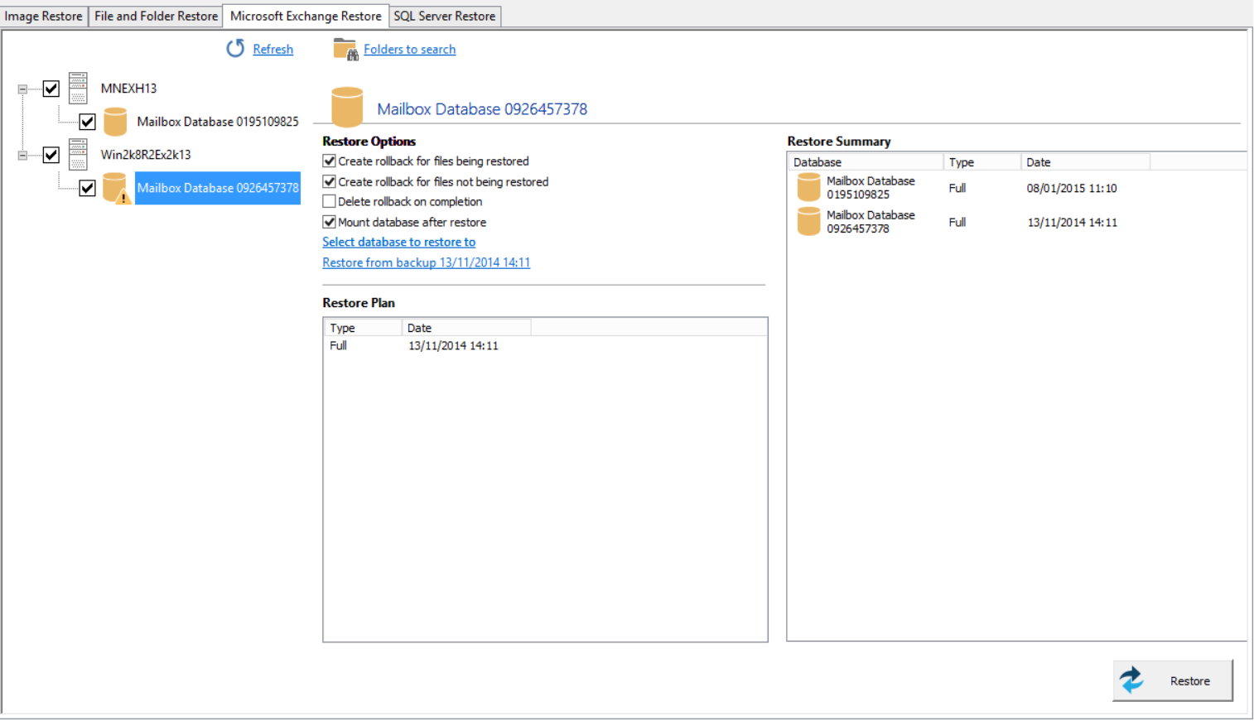Click database icon for 0926457378 in Restore Summary
Image resolution: width=1254 pixels, height=721 pixels.
(x=808, y=222)
